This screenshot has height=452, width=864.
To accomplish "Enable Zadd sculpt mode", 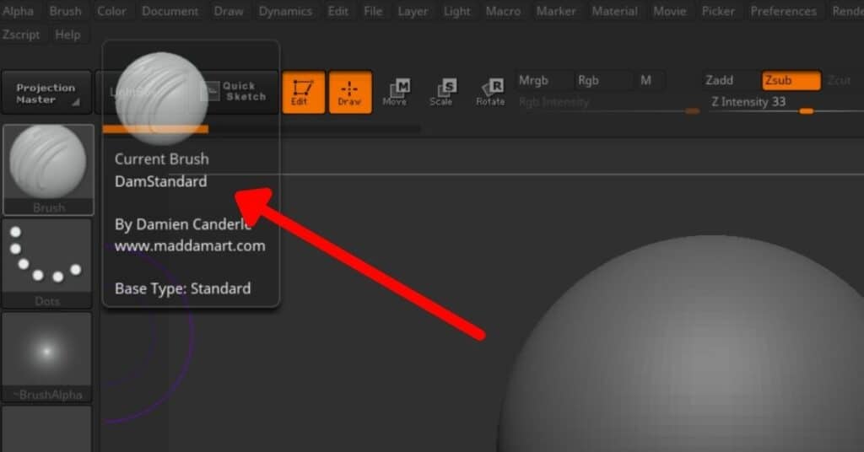I will coord(720,81).
